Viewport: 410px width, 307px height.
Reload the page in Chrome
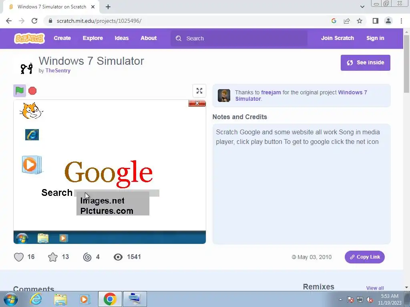34,21
